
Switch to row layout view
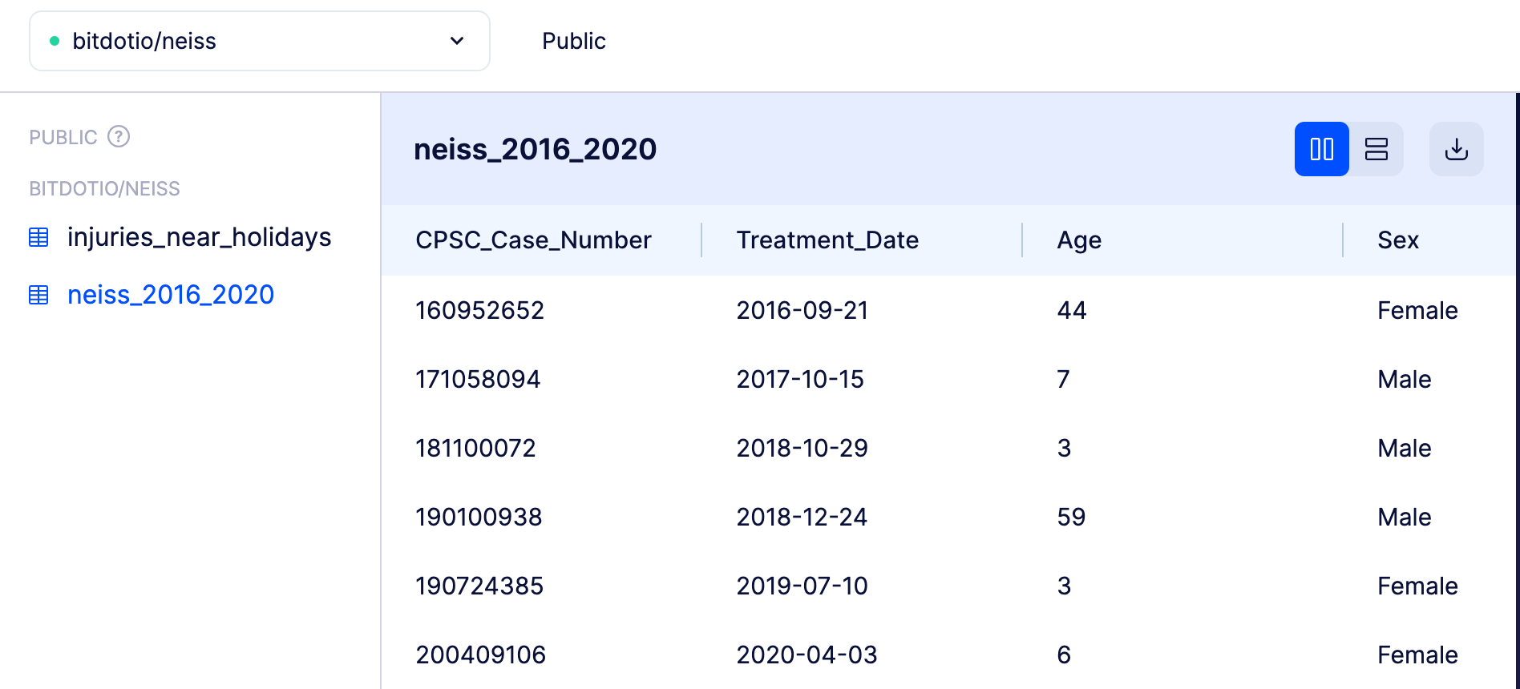[x=1376, y=149]
